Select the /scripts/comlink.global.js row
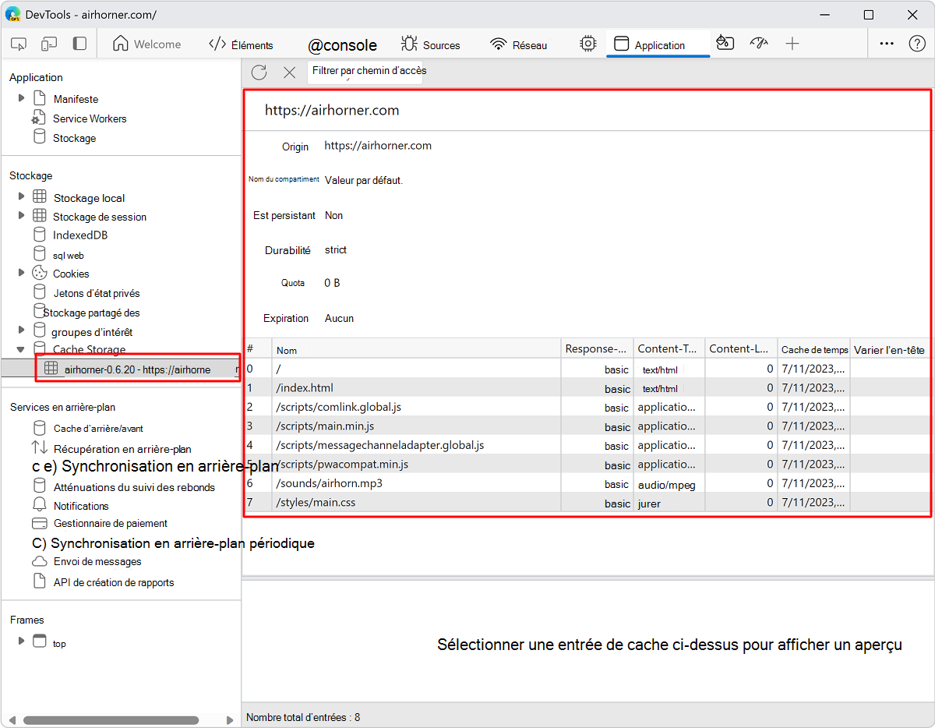The image size is (935, 728). [586, 407]
